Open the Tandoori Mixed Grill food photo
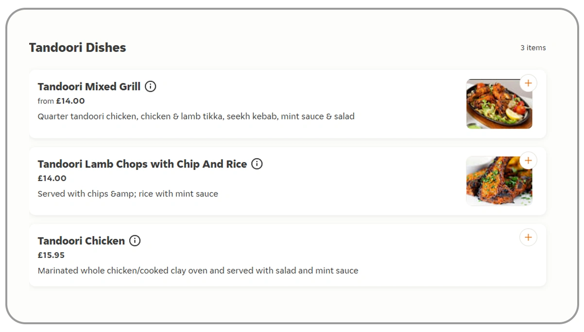 498,104
